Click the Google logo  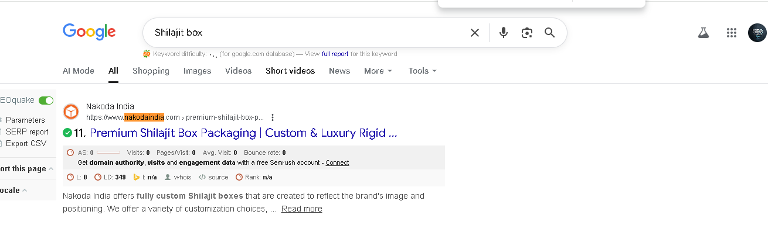click(89, 32)
